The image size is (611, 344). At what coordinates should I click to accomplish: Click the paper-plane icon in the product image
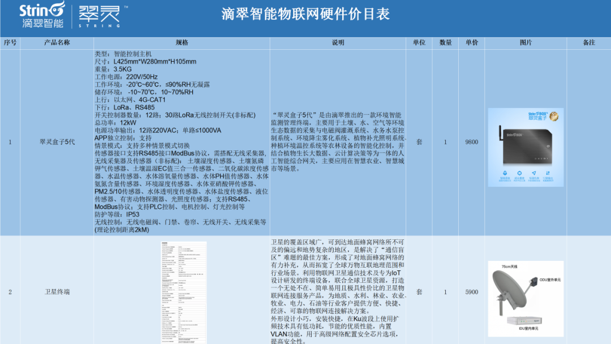point(533,173)
